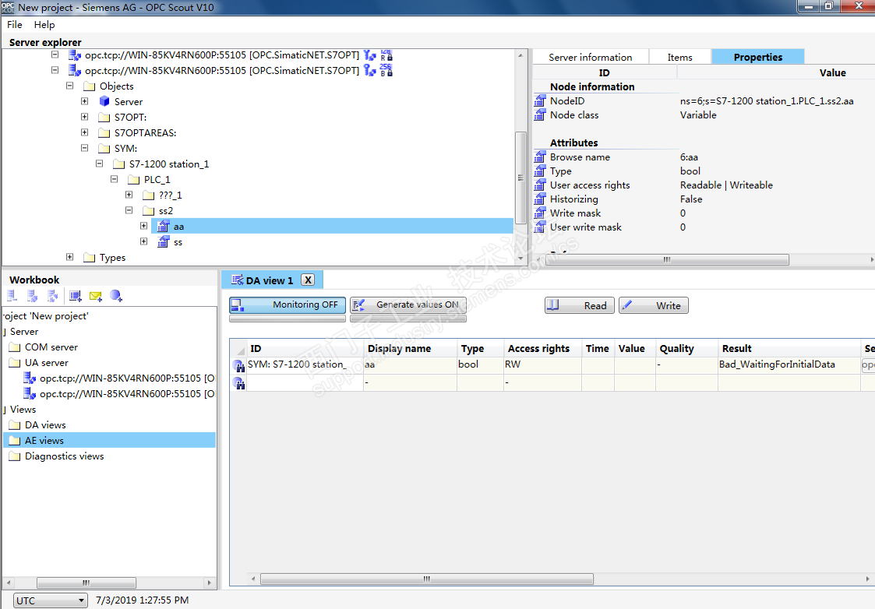Click the second workbook toolbar server icon
The width and height of the screenshot is (875, 609).
point(33,296)
